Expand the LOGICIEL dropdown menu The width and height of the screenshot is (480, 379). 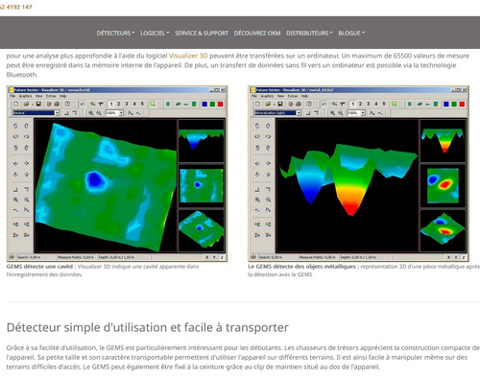coord(155,33)
